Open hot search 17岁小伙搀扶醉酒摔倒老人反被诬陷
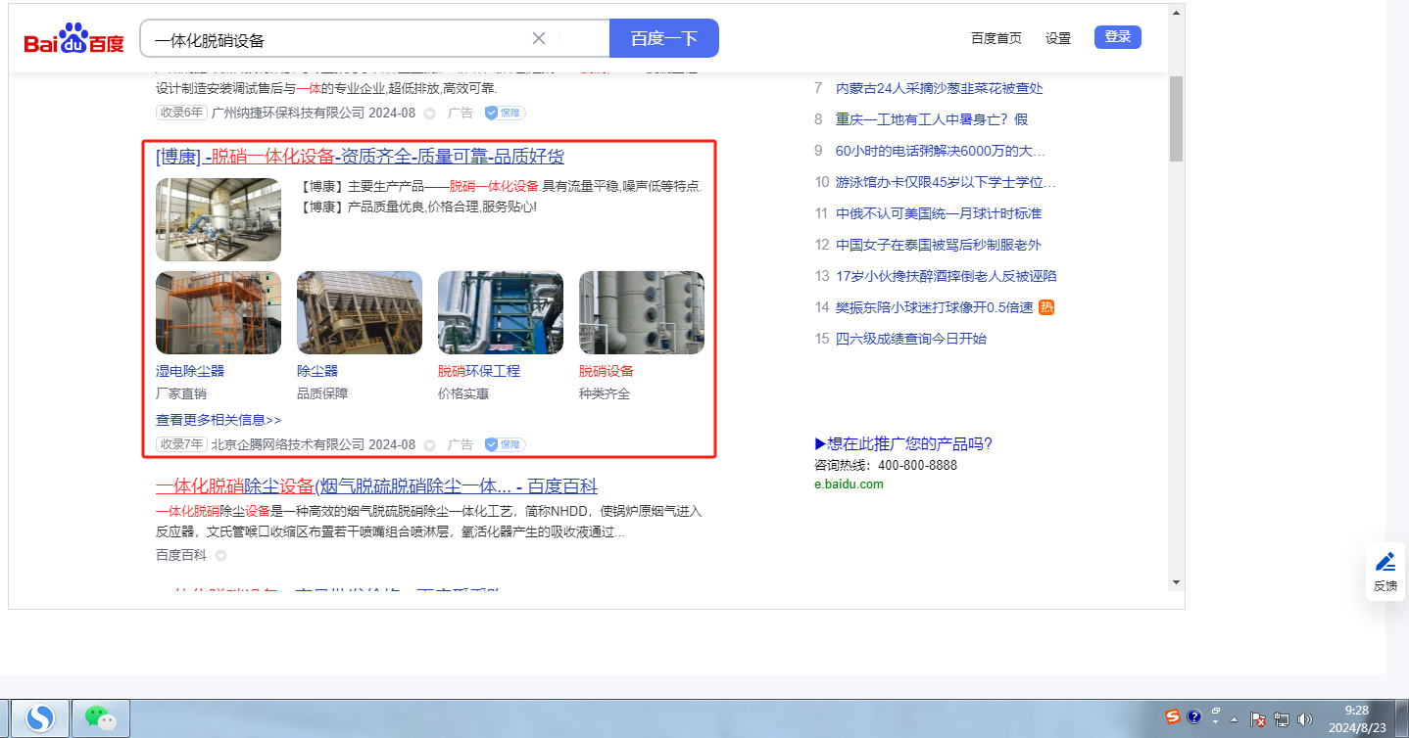 (947, 276)
